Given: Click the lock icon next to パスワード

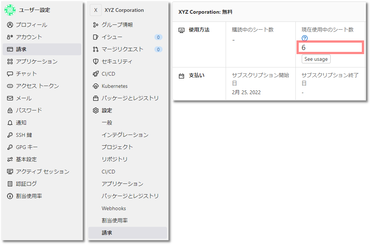Looking at the screenshot, I should (10, 110).
